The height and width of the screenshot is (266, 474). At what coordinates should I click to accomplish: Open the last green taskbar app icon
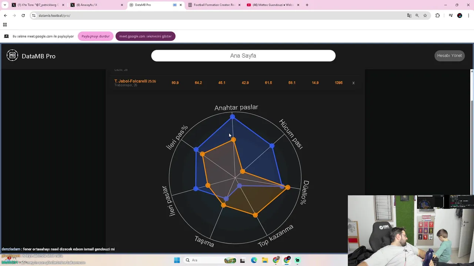[x=297, y=260]
